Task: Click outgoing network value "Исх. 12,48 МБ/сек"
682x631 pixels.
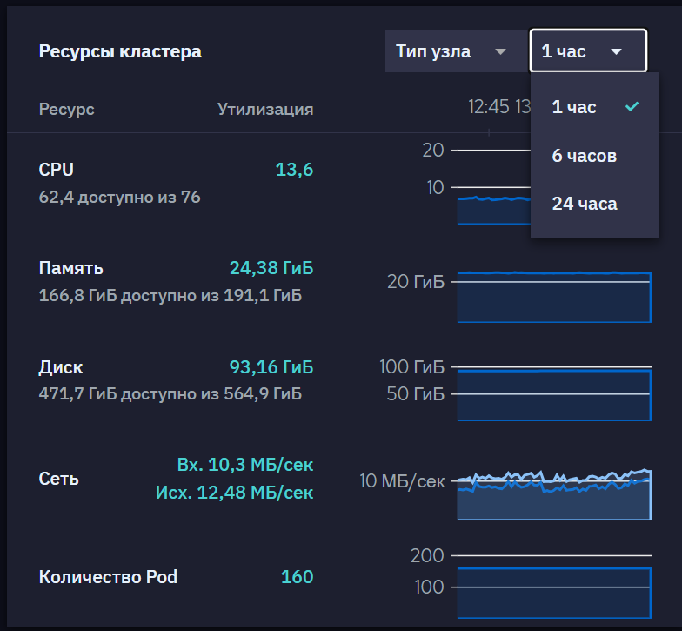Action: click(235, 493)
